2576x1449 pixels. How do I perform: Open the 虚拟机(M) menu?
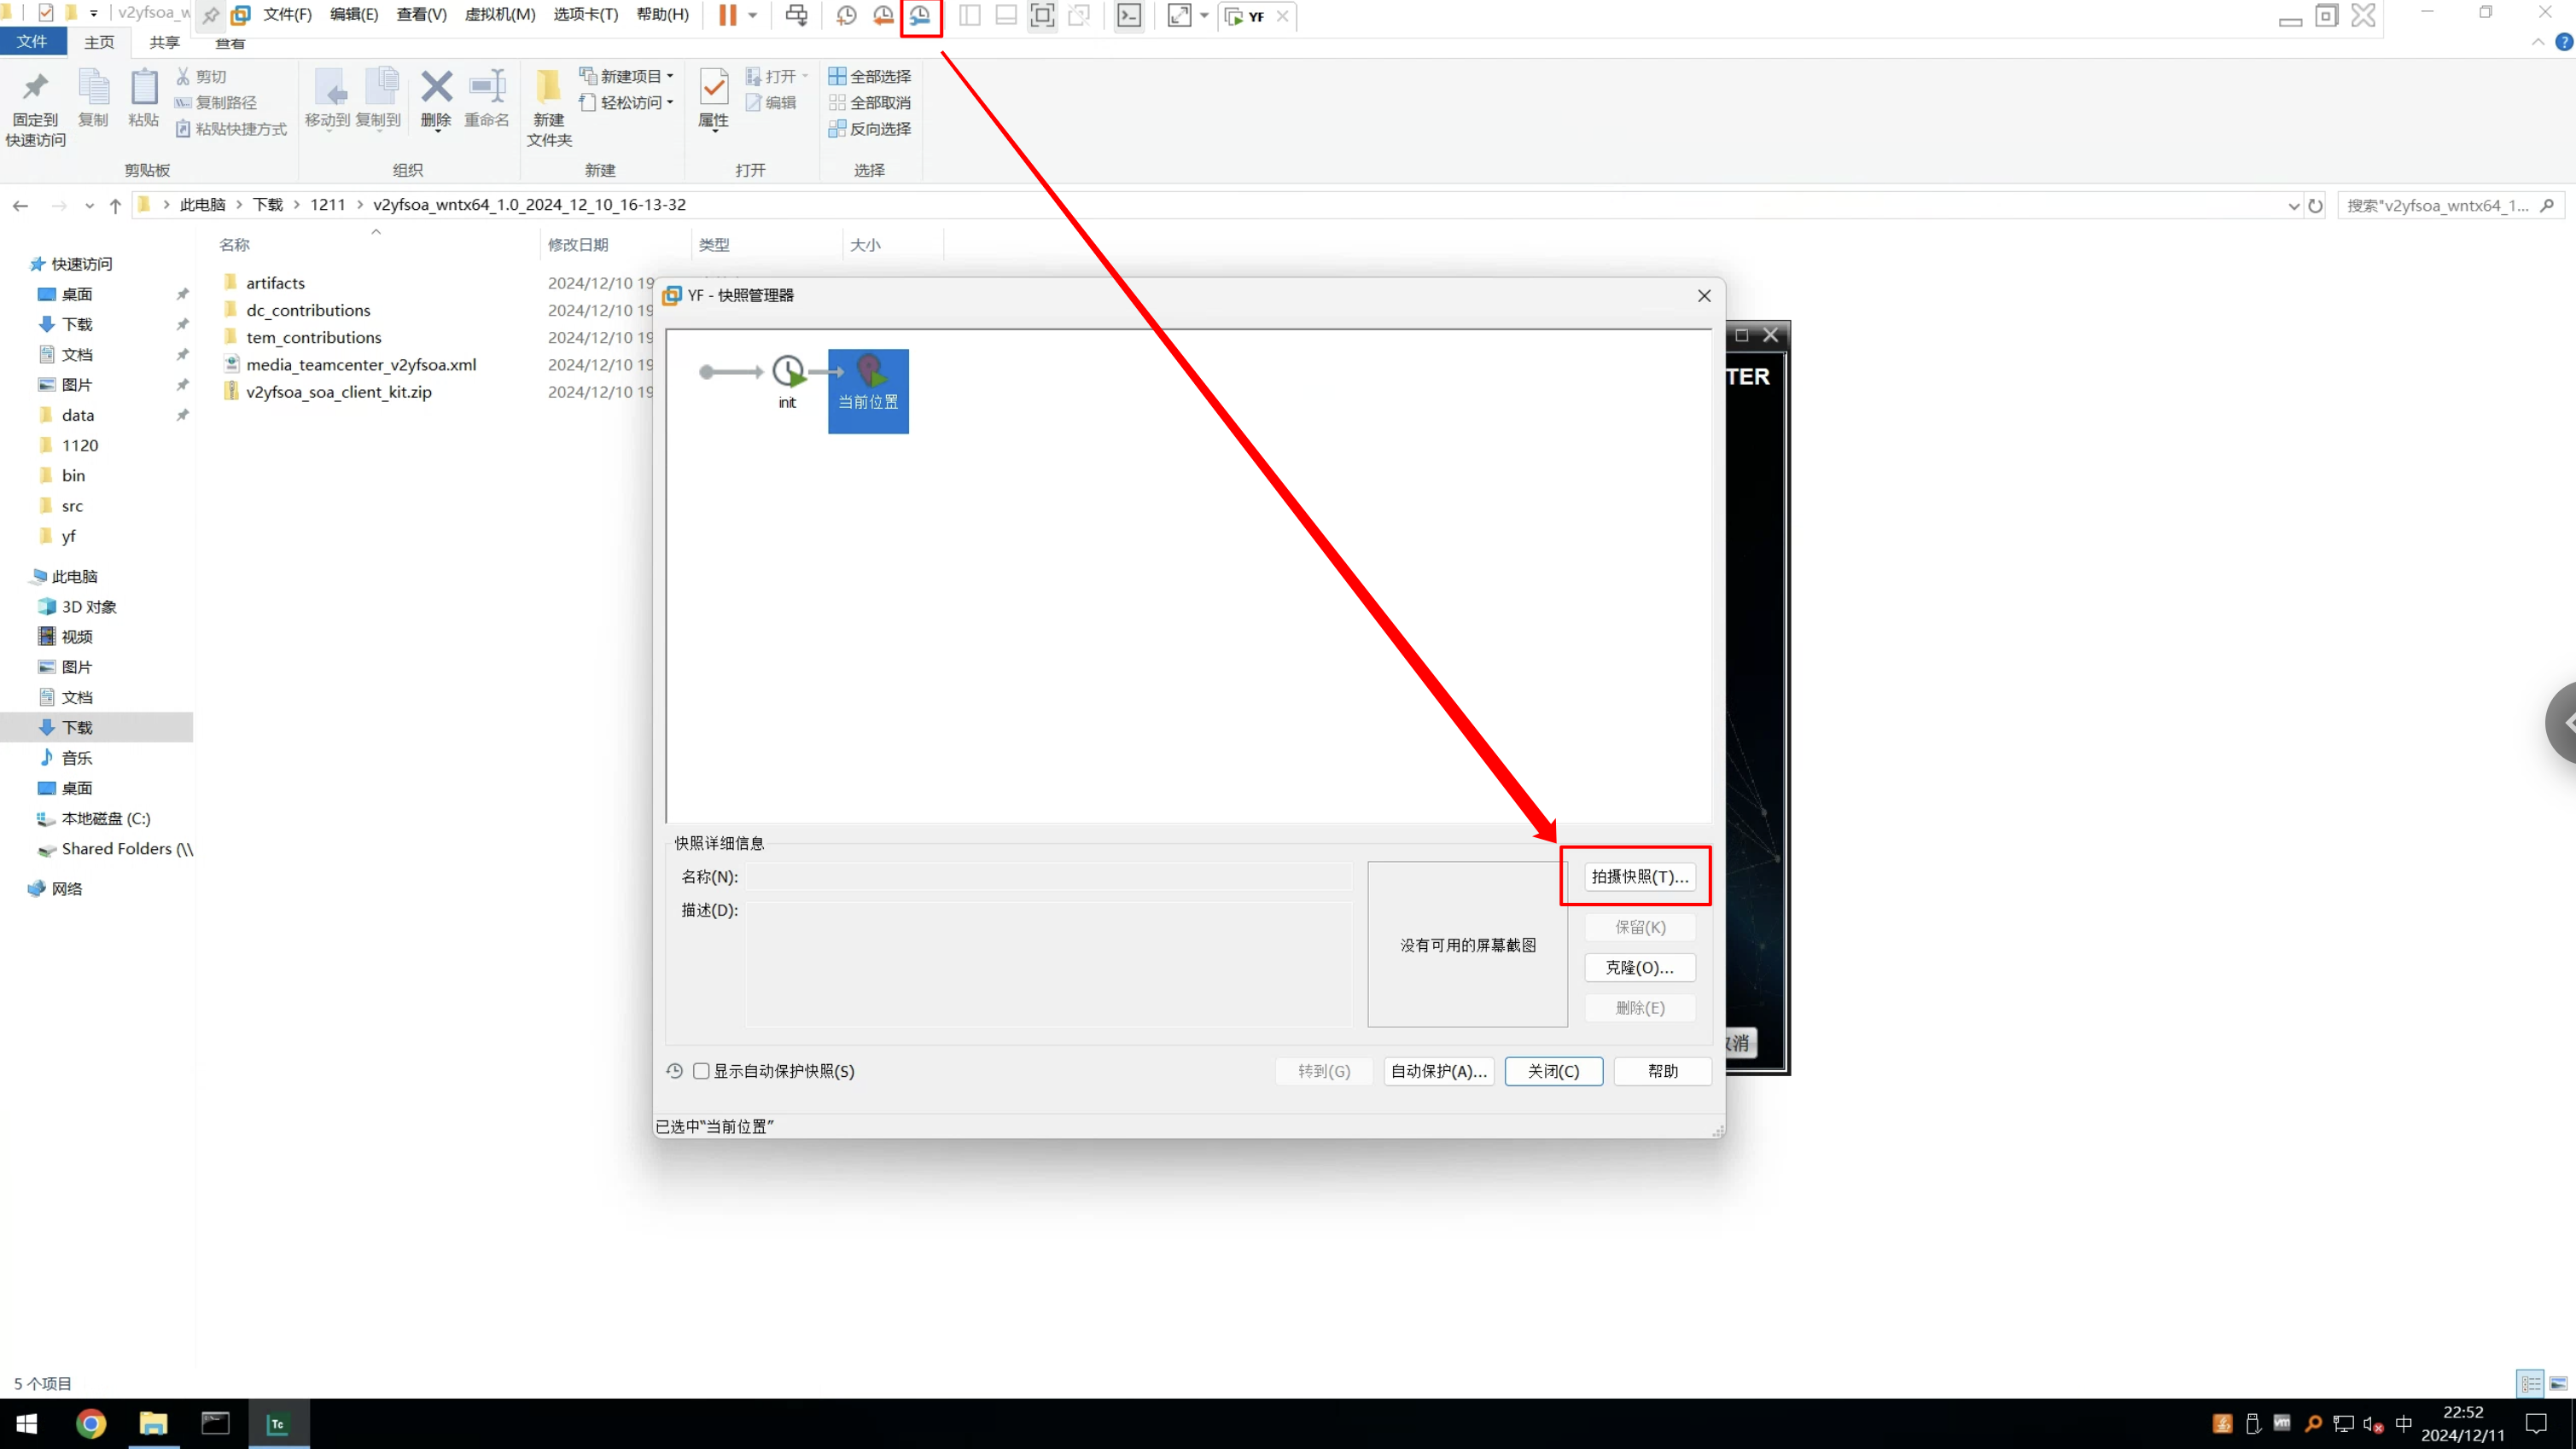coord(499,15)
